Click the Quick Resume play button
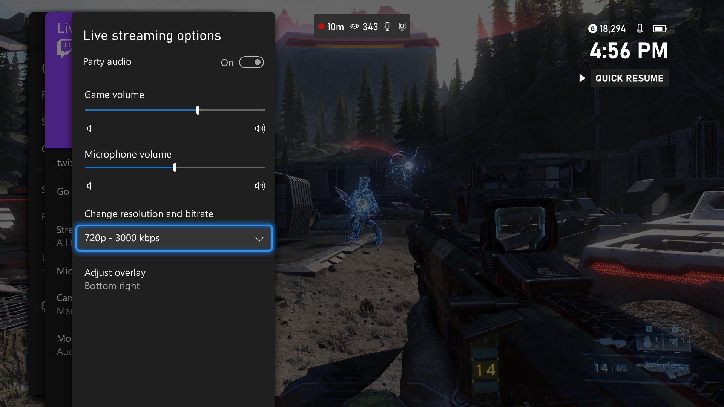The image size is (724, 407). click(x=583, y=78)
